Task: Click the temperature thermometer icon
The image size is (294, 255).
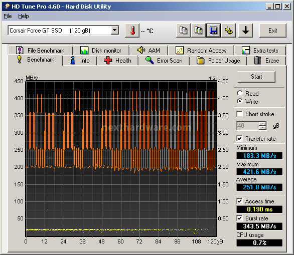Action: pyautogui.click(x=132, y=31)
